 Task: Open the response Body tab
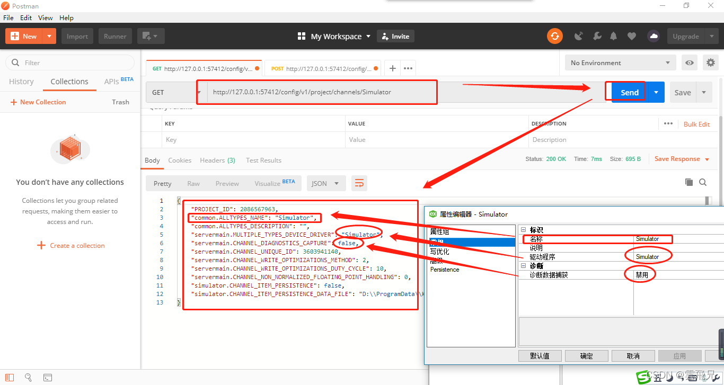click(152, 160)
